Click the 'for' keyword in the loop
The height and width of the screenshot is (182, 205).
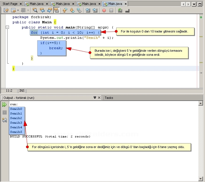(34, 32)
